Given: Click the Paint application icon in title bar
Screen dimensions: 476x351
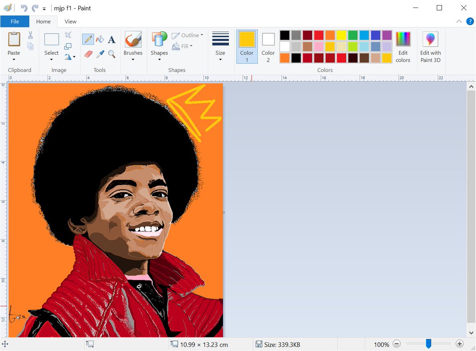Looking at the screenshot, I should (x=8, y=8).
